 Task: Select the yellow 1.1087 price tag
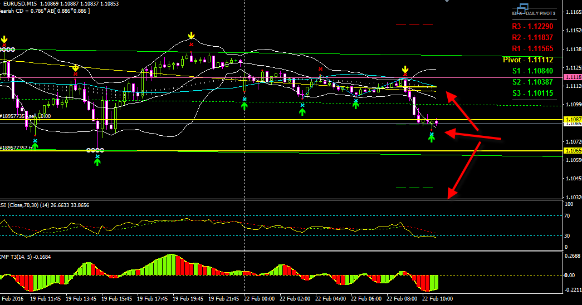pyautogui.click(x=573, y=120)
